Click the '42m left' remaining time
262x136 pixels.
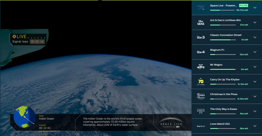[x=244, y=114]
